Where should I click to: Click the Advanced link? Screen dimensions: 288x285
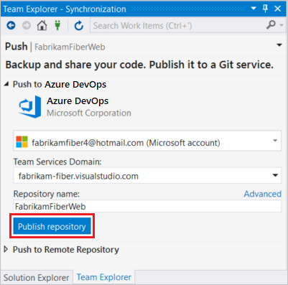263,194
